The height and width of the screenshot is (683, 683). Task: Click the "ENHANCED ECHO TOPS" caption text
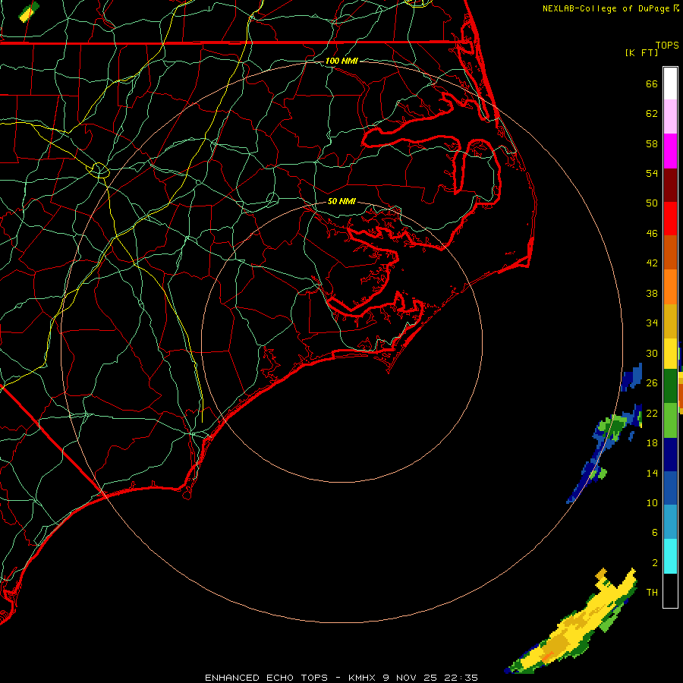266,678
